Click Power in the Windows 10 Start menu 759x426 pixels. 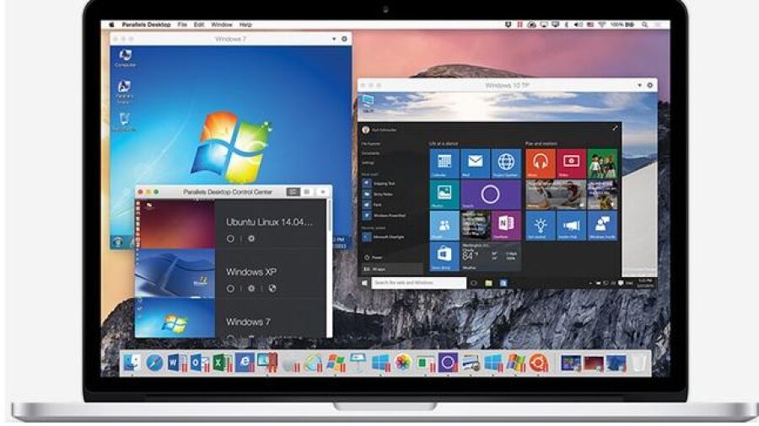tap(374, 258)
